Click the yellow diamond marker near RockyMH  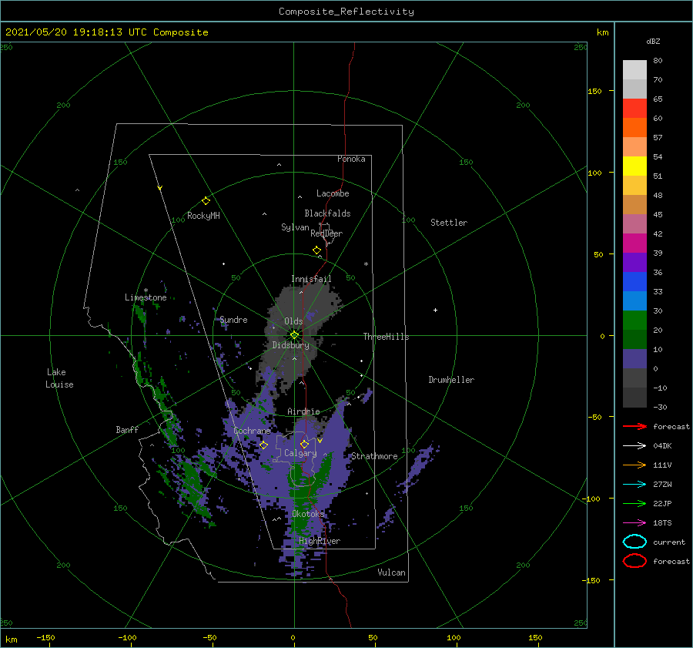[206, 201]
